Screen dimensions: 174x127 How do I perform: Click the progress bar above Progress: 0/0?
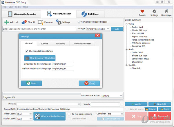(x=42, y=94)
